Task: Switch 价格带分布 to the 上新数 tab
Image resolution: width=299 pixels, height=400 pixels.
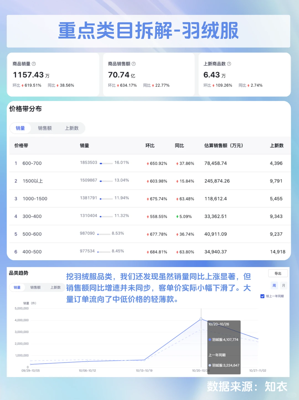Action: tap(71, 128)
